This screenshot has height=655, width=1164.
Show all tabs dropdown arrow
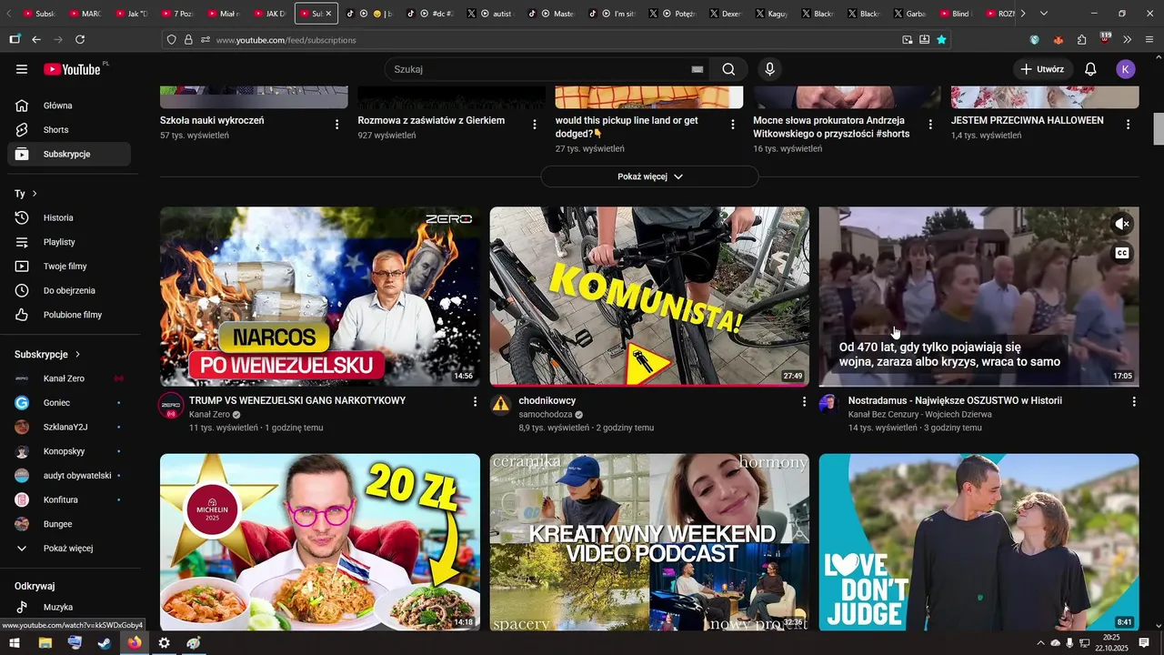click(1044, 14)
